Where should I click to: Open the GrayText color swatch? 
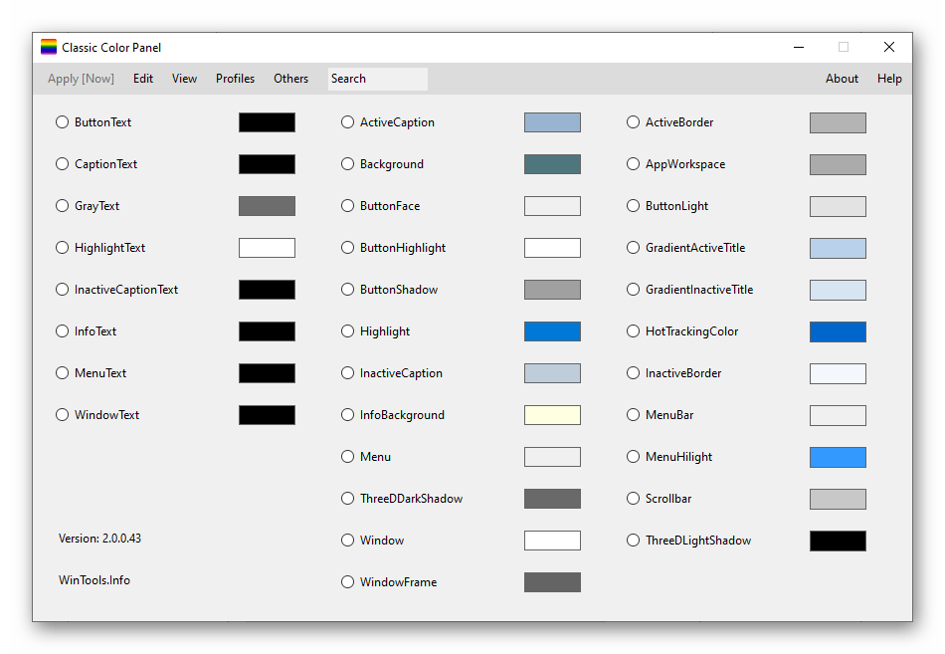point(267,206)
